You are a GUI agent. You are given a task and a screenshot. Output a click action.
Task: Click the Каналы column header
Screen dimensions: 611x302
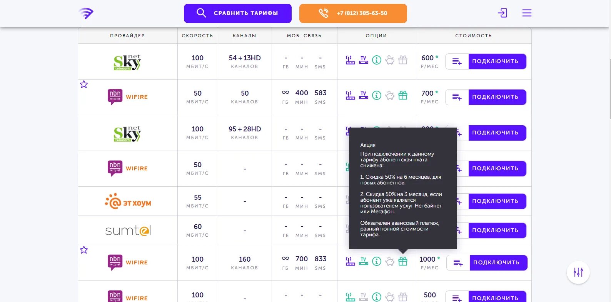click(x=244, y=36)
